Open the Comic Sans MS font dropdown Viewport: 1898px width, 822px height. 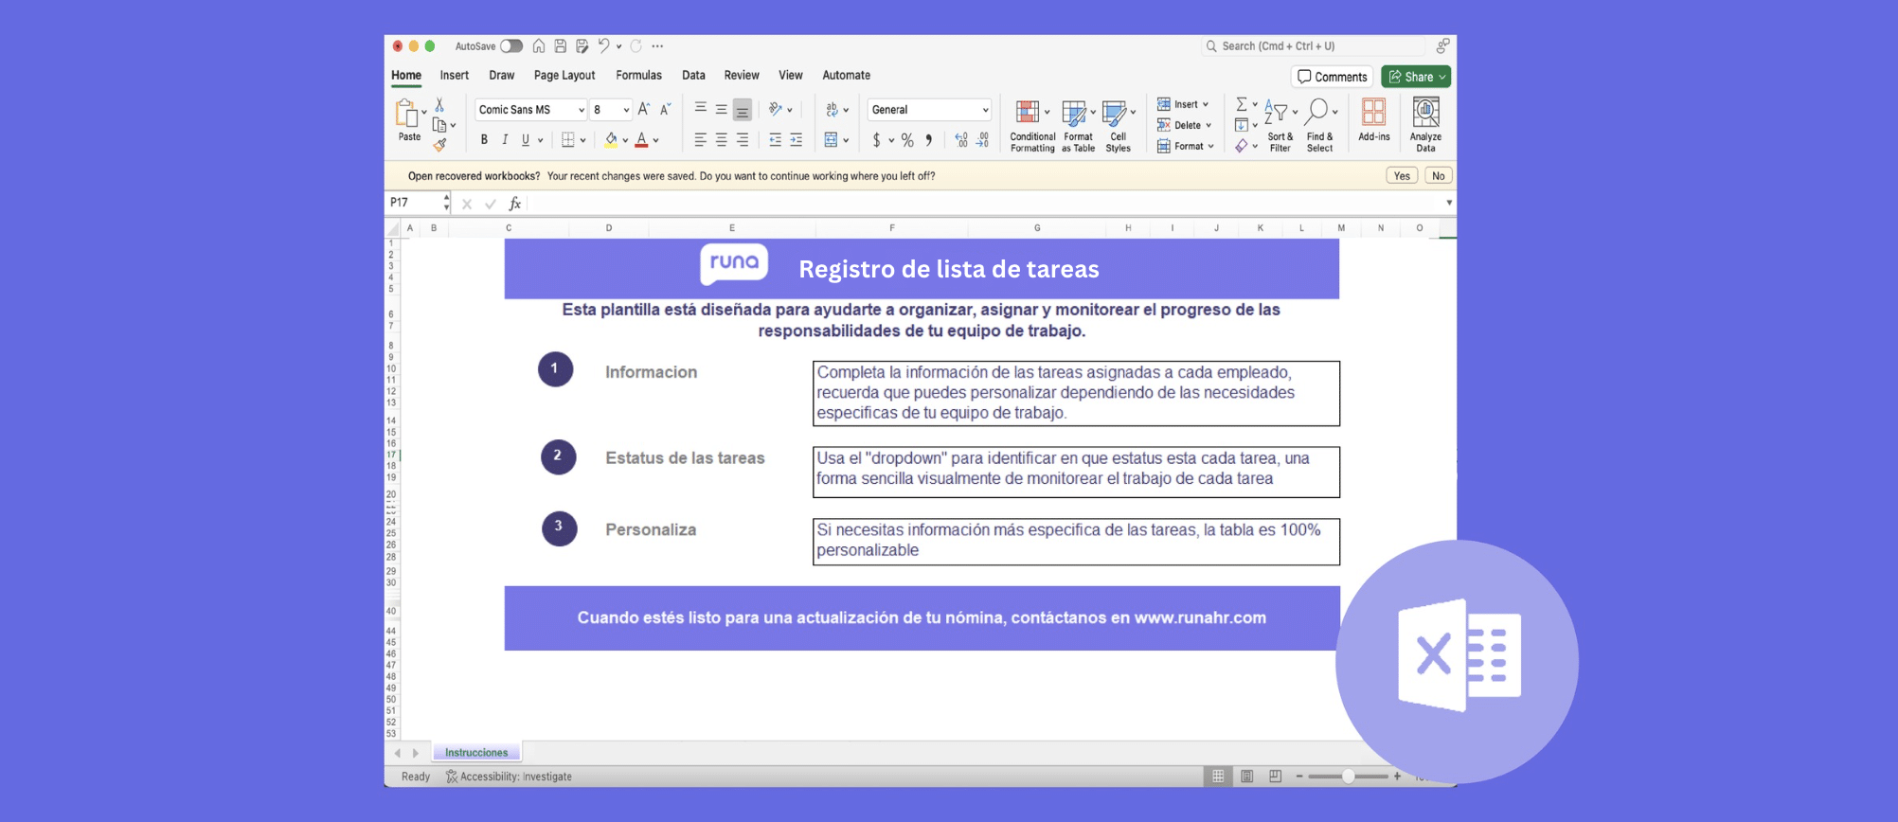point(530,110)
